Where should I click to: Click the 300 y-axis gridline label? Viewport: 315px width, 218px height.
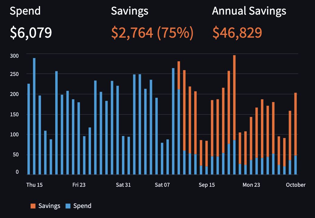click(14, 56)
